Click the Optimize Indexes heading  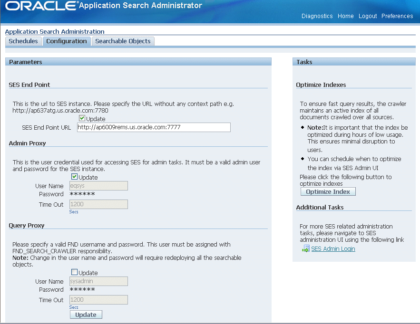(321, 85)
